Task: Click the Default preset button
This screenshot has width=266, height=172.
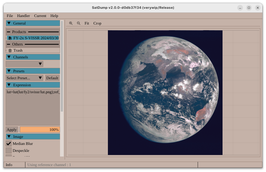Action: [x=52, y=78]
